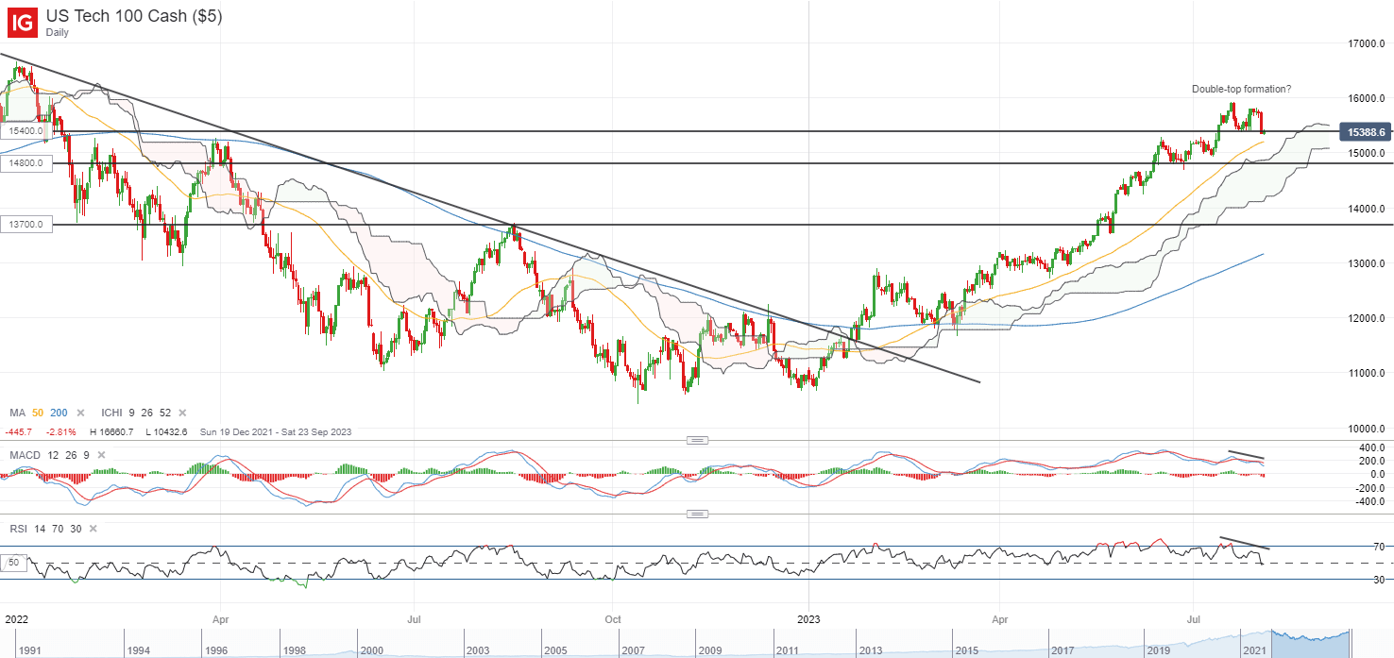The width and height of the screenshot is (1394, 658).
Task: Open the MACD indicator settings label
Action: click(26, 456)
